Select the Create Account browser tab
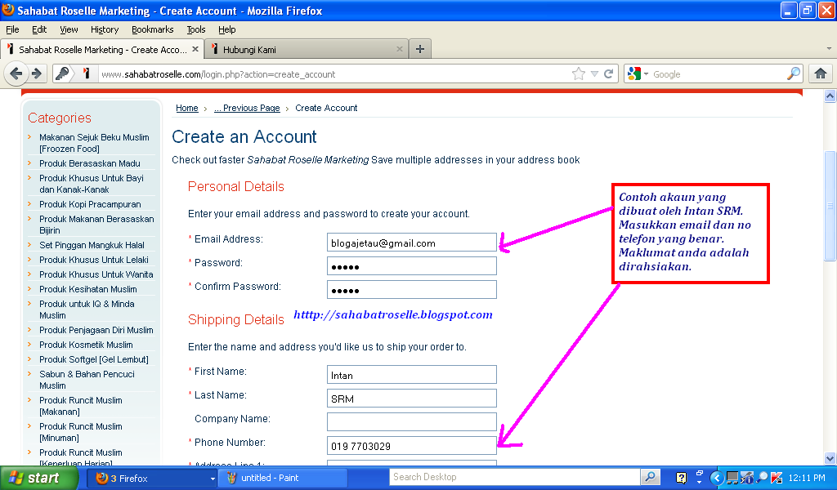 coord(102,49)
